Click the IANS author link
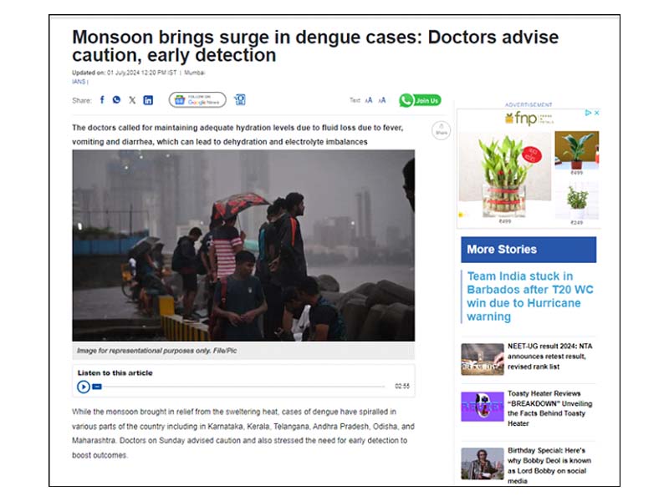Screen dimensions: 669x501 pos(79,81)
